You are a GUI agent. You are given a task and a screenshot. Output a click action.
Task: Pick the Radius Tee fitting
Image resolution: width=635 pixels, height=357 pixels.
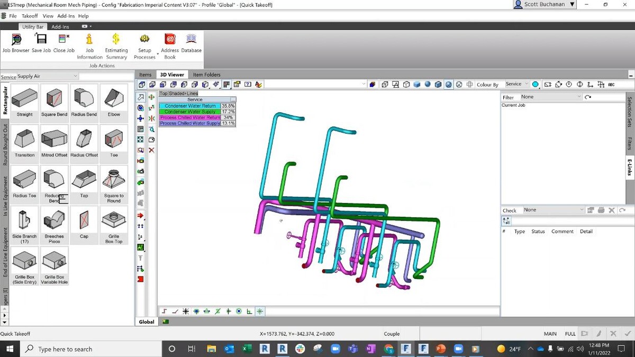(x=24, y=182)
